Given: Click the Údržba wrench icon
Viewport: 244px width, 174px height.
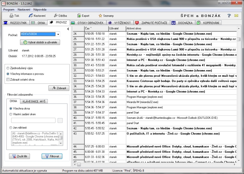Looking at the screenshot, I should click(x=56, y=16).
